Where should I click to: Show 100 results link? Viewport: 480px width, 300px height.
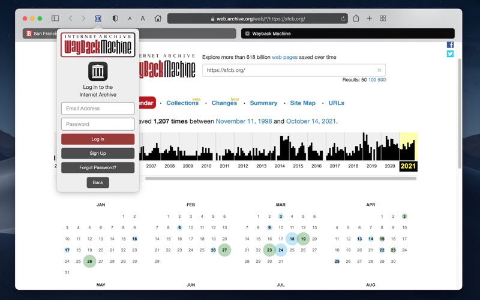(x=372, y=80)
